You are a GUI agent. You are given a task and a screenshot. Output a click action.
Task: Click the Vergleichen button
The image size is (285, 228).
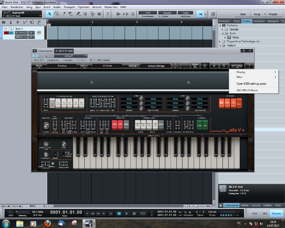[53, 60]
